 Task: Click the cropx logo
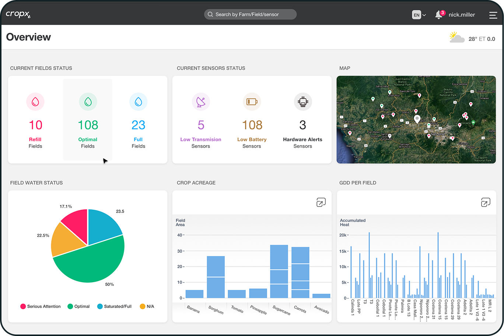coord(18,14)
